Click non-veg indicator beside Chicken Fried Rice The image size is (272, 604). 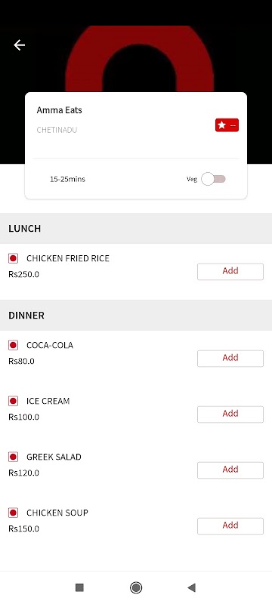click(13, 258)
